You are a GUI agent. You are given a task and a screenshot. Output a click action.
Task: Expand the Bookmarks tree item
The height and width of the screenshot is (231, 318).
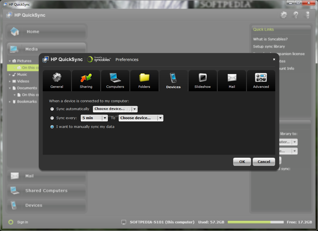(x=10, y=102)
